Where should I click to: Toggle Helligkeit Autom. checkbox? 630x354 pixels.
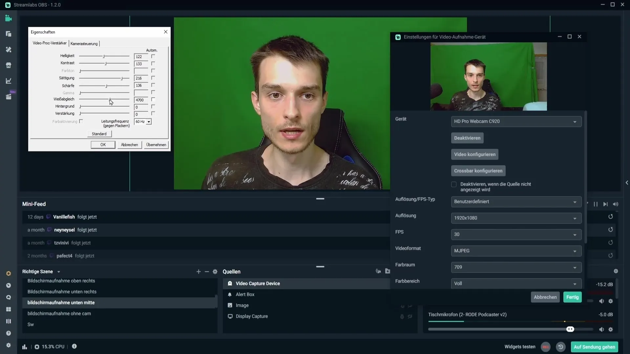coord(153,56)
